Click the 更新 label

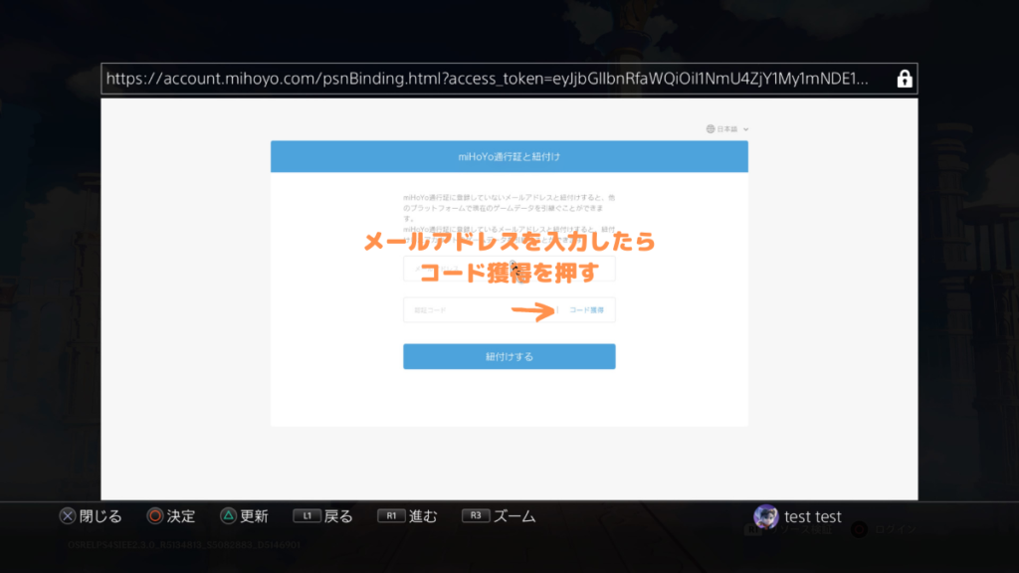(254, 516)
